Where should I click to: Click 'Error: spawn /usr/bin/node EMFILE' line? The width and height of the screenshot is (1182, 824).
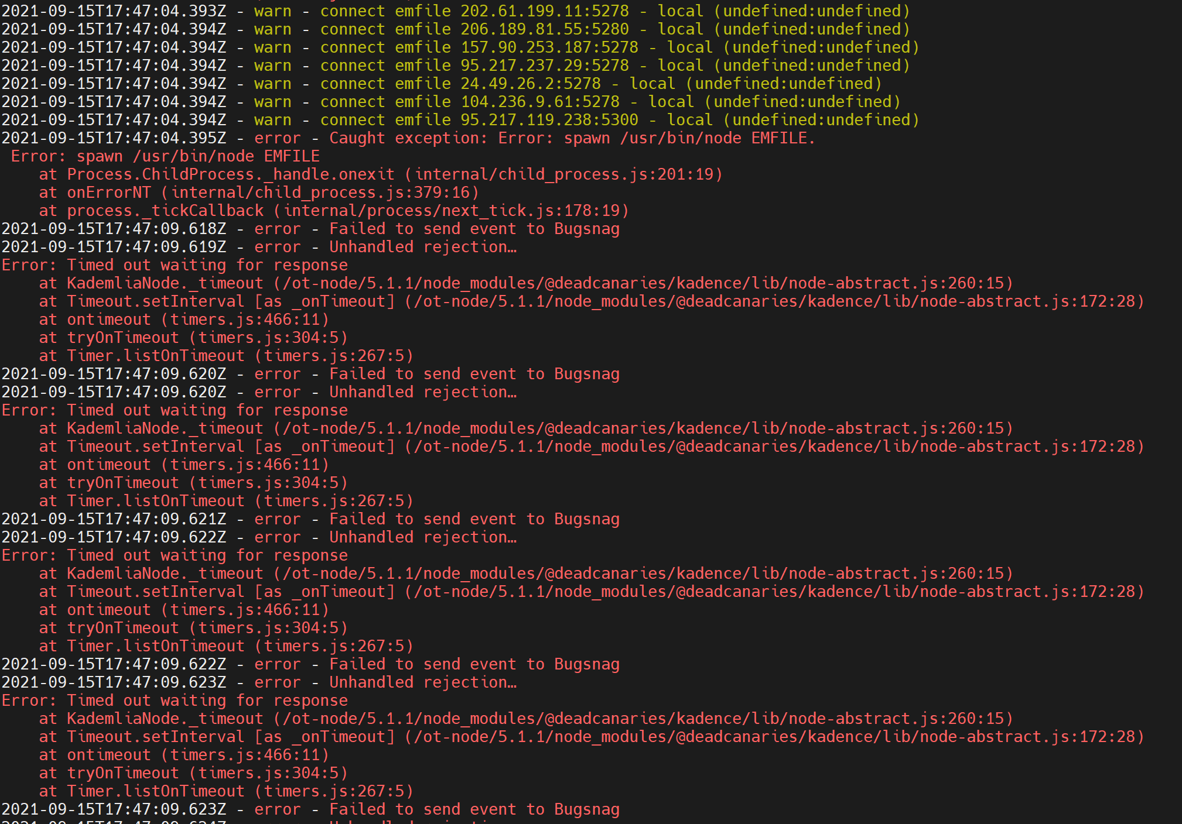pos(165,156)
